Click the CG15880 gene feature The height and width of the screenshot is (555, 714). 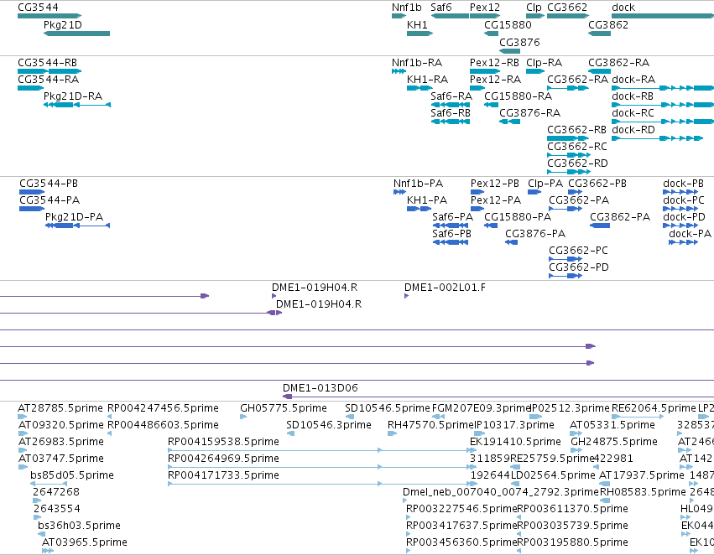tap(492, 34)
